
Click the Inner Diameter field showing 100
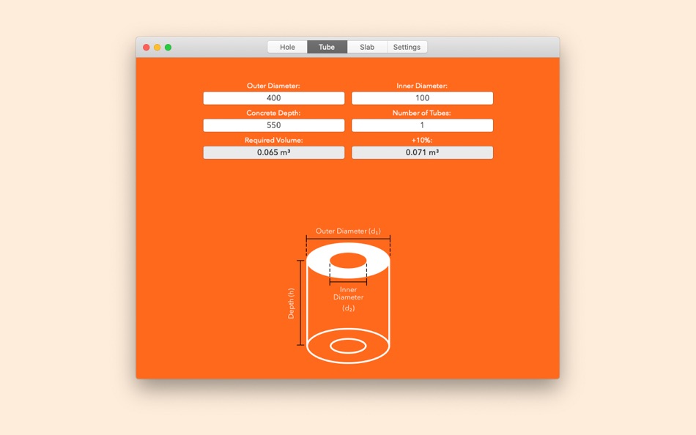(x=422, y=98)
